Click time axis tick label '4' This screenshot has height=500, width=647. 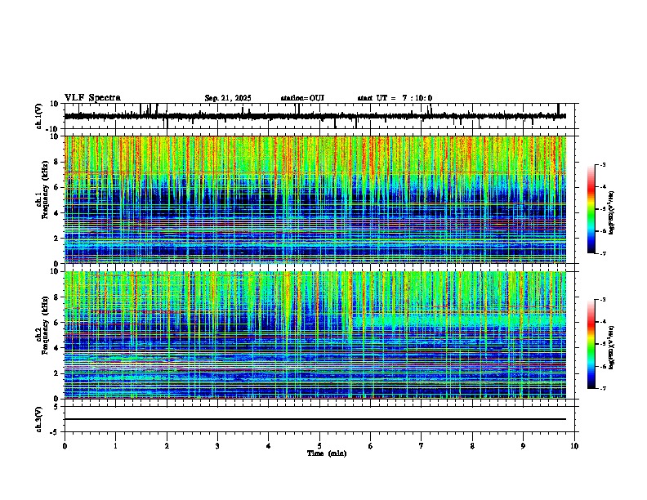click(x=269, y=446)
